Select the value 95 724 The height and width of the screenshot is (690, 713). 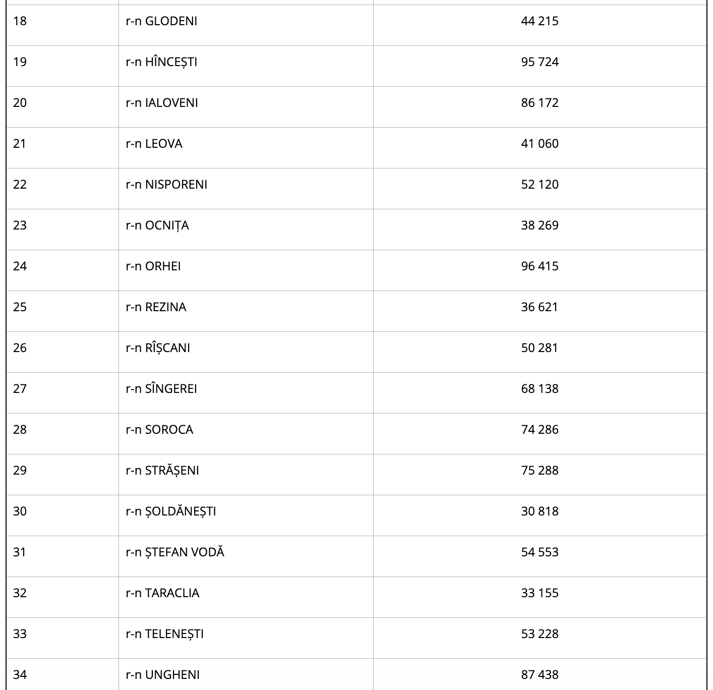point(540,62)
